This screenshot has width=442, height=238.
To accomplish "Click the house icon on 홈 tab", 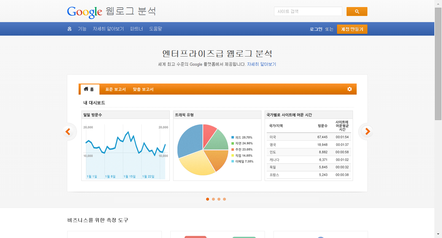I will click(x=86, y=89).
